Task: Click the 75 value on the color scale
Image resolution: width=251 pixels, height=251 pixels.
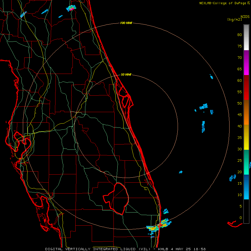Action: point(240,46)
